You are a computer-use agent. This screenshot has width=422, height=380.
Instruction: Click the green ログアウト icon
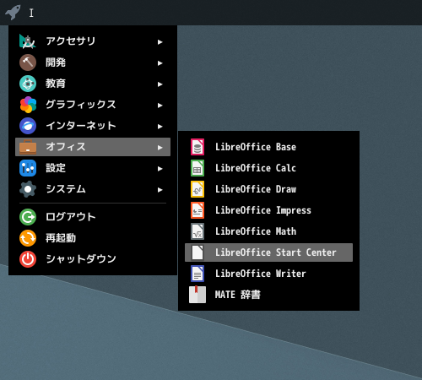pyautogui.click(x=28, y=217)
